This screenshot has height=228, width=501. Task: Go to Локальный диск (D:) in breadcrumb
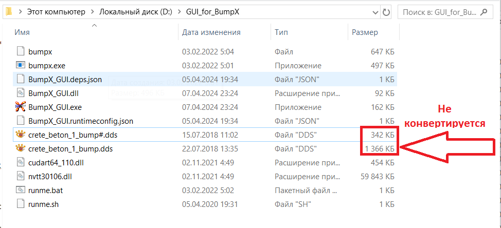(136, 12)
